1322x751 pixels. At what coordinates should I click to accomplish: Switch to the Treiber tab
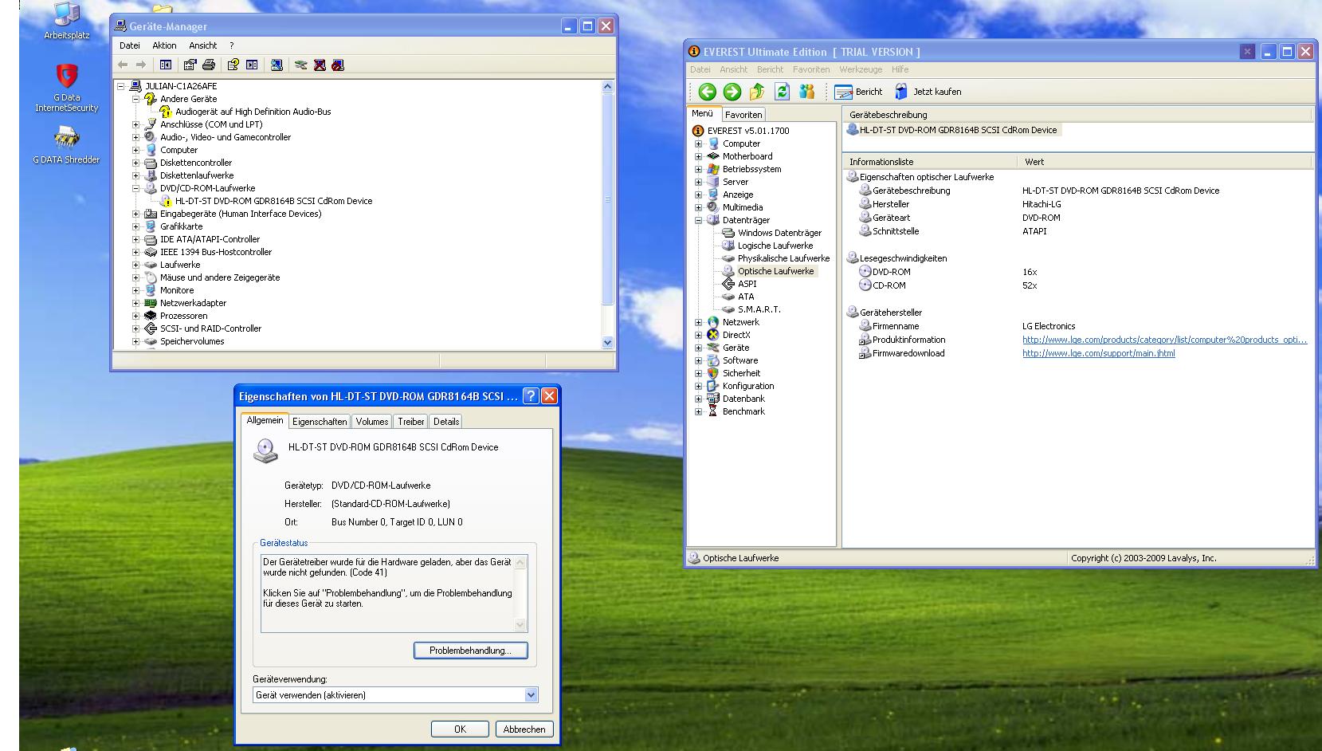coord(411,422)
